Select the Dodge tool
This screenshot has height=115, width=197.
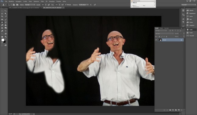click(6, 28)
